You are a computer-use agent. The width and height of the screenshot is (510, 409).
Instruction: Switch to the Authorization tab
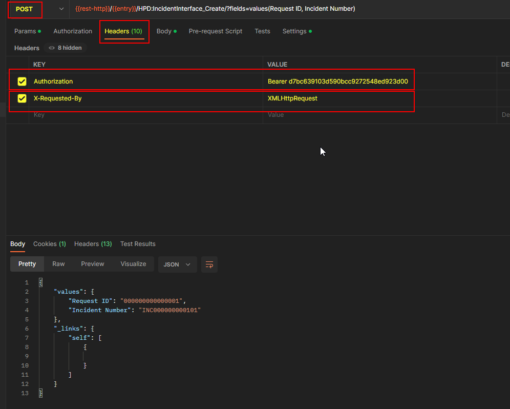pos(72,31)
